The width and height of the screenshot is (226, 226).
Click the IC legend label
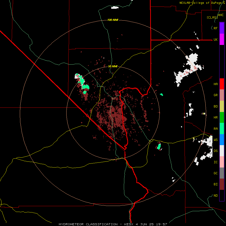point(215,162)
